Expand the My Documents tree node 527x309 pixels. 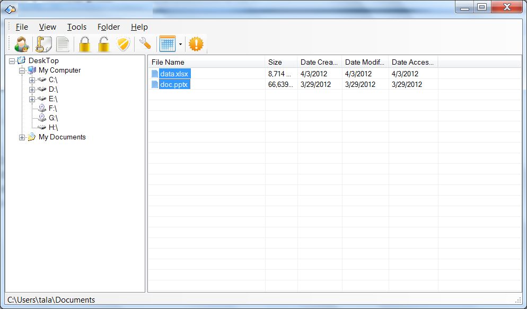click(22, 137)
